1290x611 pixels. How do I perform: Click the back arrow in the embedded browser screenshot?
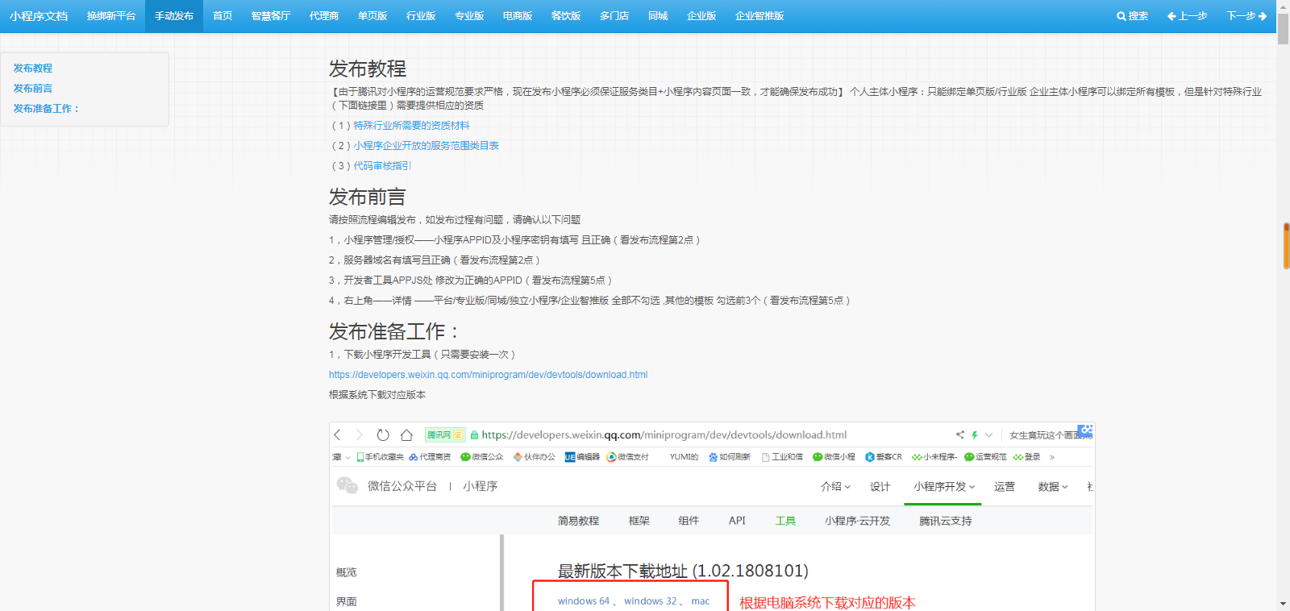[338, 435]
